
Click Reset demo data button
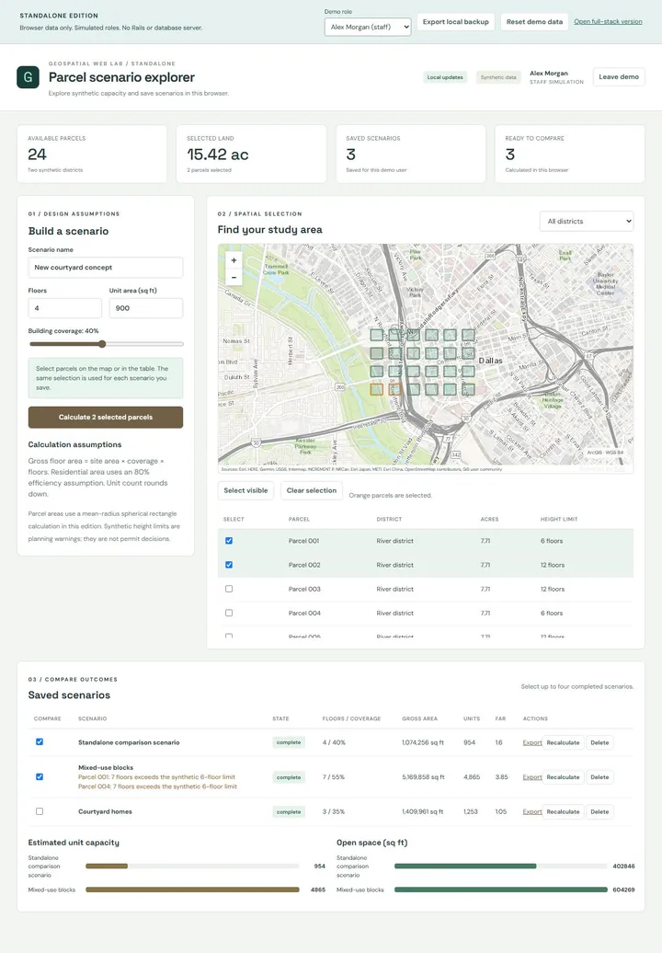point(534,22)
